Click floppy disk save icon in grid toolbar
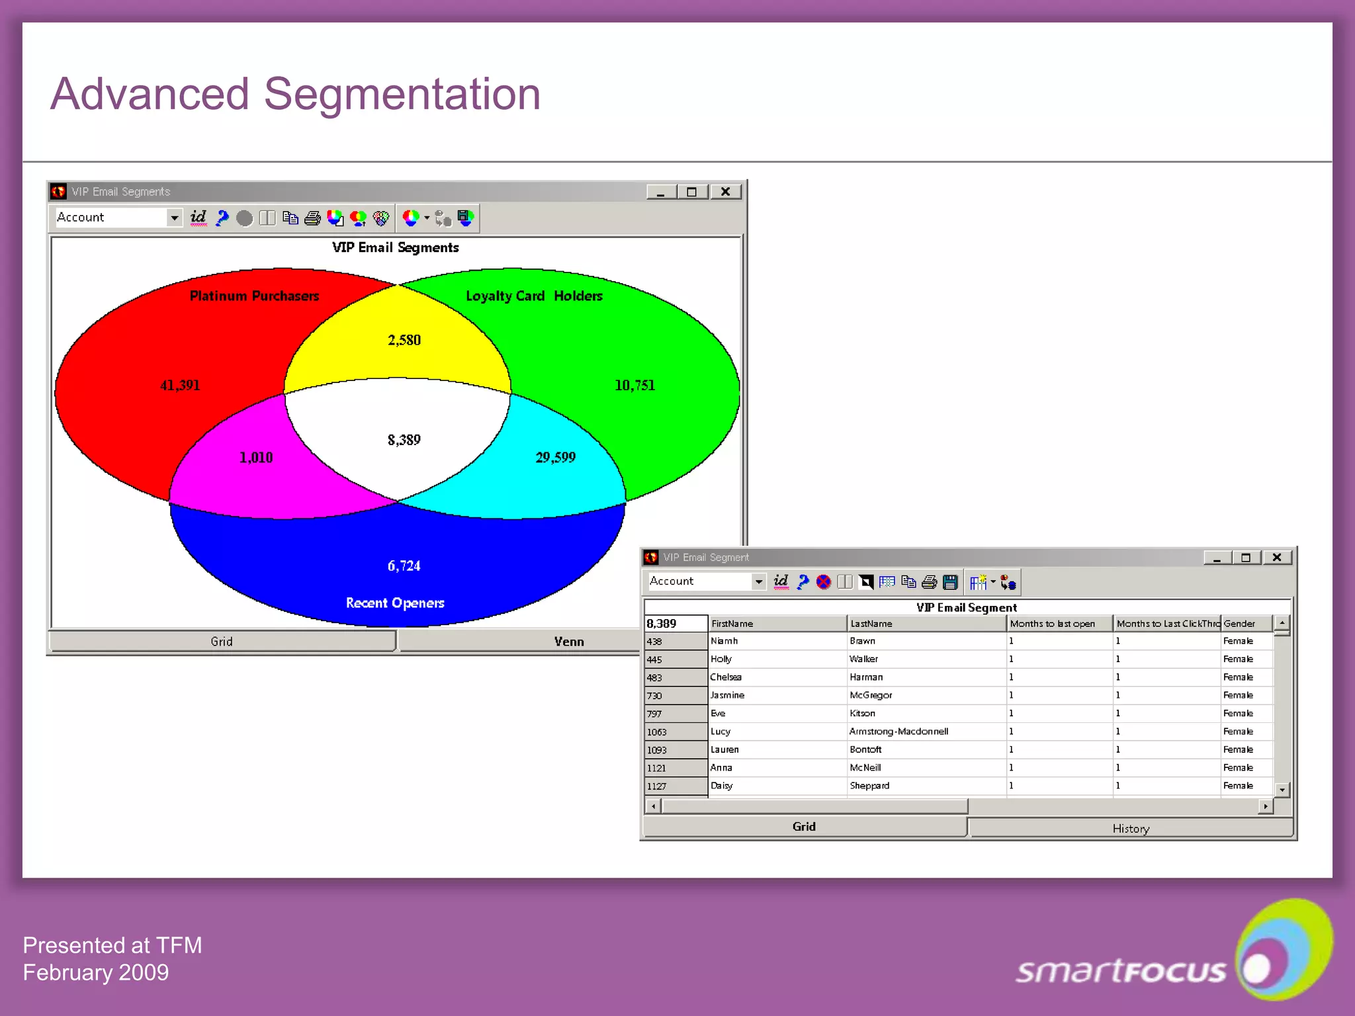The image size is (1355, 1016). coord(950,582)
